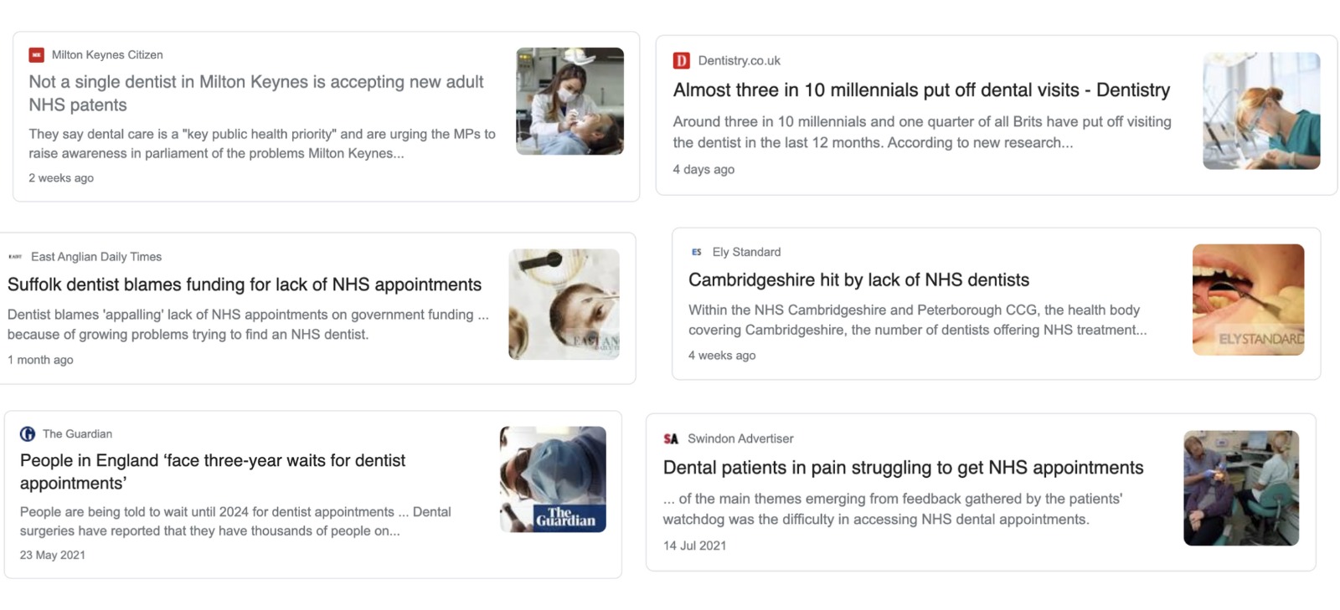Click the Ely Standard teeth close-up thumbnail
1340x610 pixels.
[1249, 299]
